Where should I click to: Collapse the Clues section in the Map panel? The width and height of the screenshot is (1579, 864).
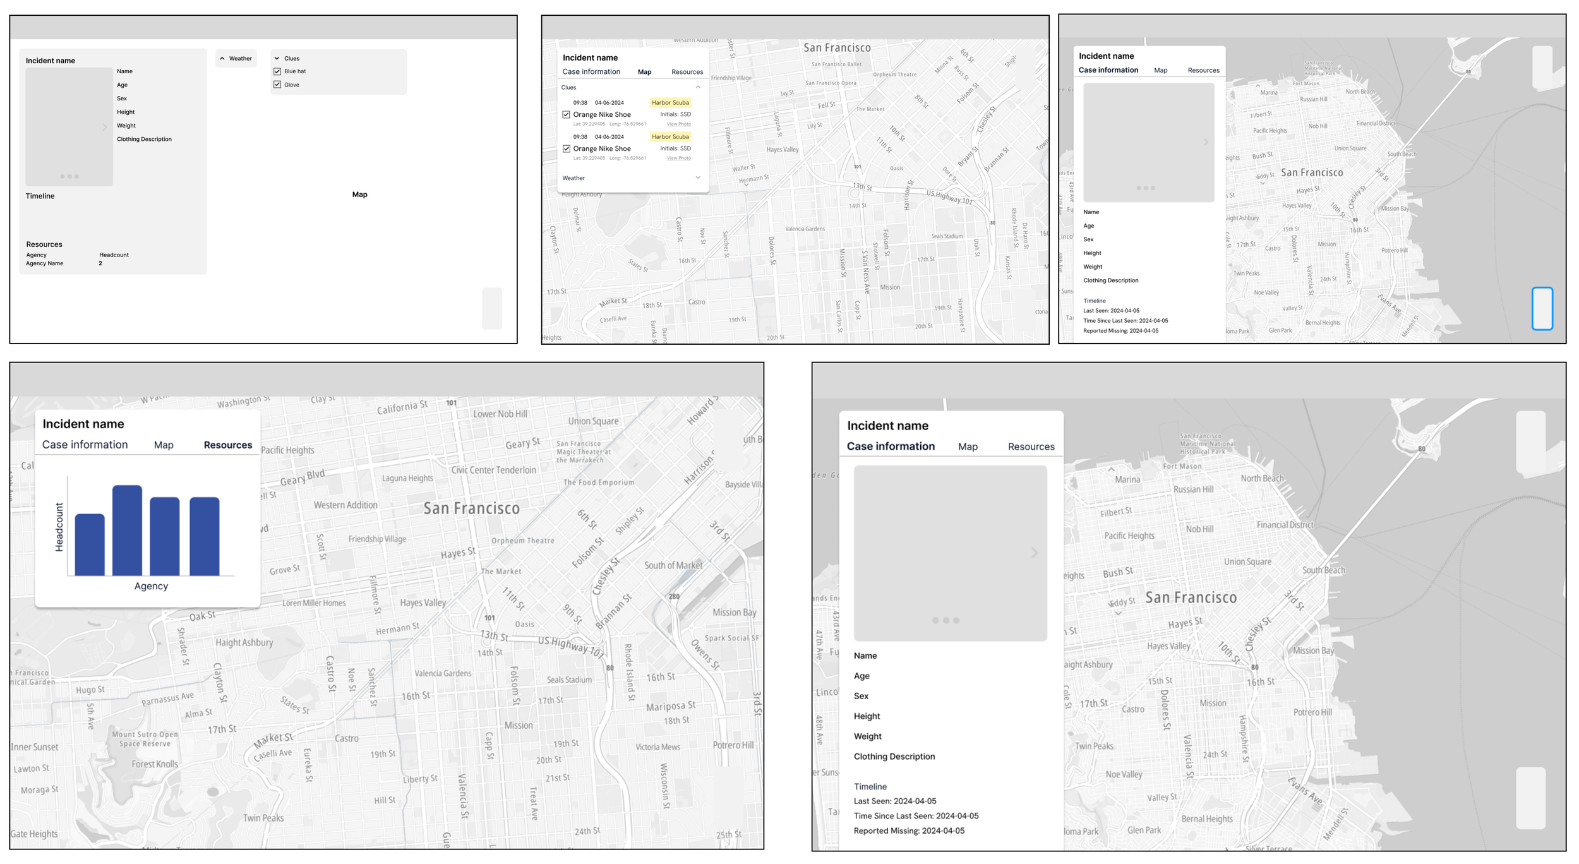click(698, 87)
